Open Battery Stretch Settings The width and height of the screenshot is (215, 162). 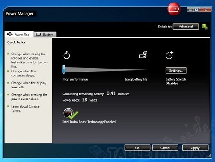(x=176, y=71)
